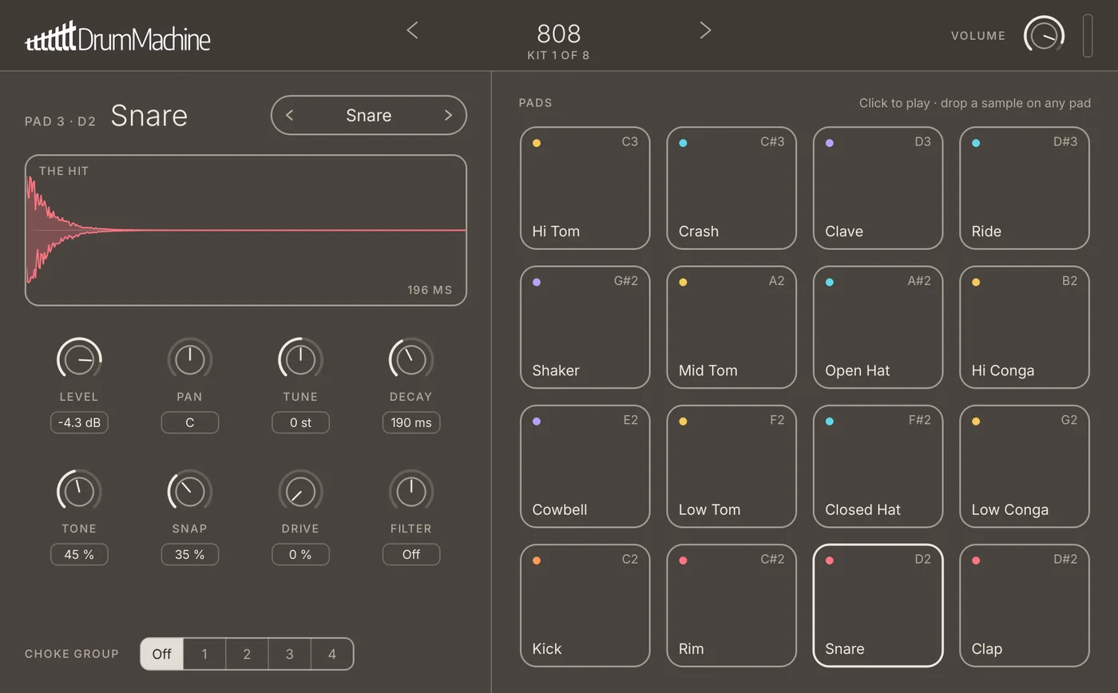Select choke group 1
Viewport: 1118px width, 693px height.
point(204,654)
